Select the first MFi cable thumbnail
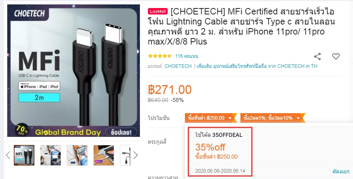 tap(24, 155)
